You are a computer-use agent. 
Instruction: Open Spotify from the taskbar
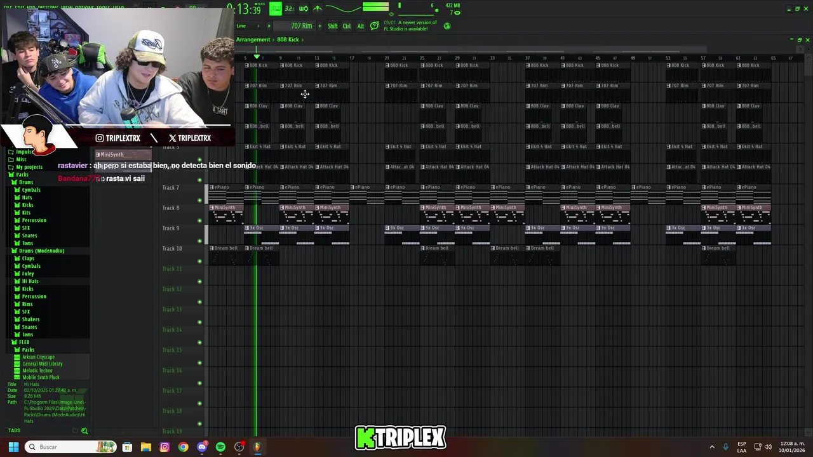220,447
